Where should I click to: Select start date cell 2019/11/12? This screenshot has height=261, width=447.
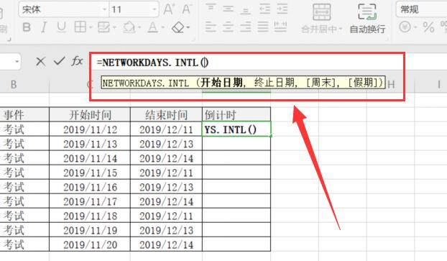coord(90,129)
